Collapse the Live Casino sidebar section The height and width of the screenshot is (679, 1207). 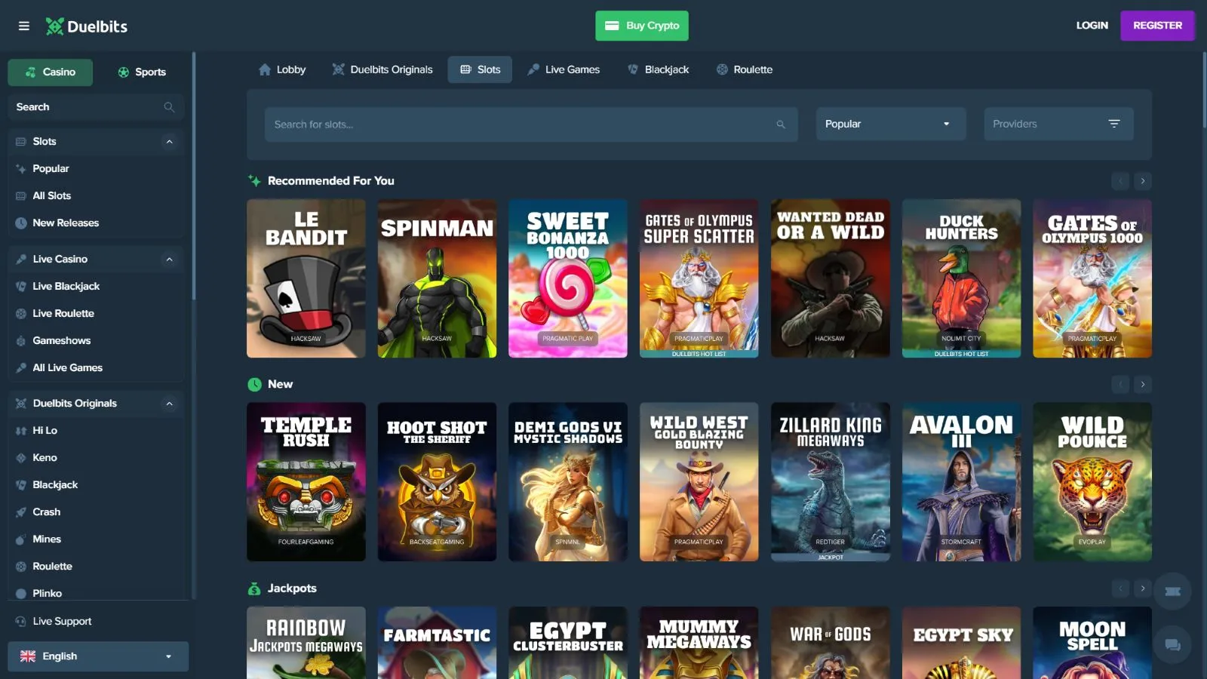[169, 260]
